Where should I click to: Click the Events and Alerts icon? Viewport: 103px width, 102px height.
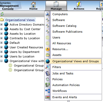(x=48, y=97)
